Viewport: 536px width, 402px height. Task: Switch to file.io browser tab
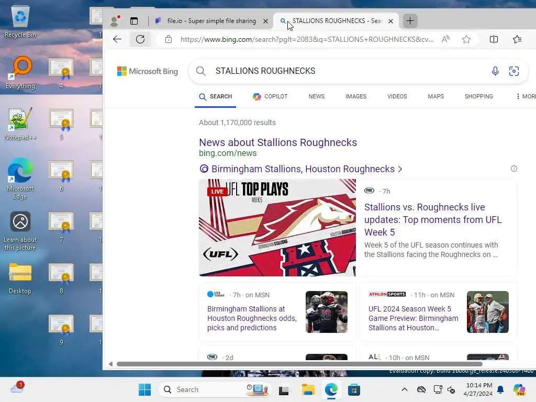click(x=211, y=21)
